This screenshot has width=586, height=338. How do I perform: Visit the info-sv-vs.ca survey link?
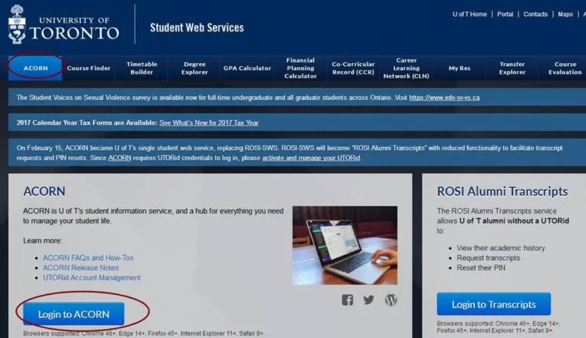click(444, 98)
